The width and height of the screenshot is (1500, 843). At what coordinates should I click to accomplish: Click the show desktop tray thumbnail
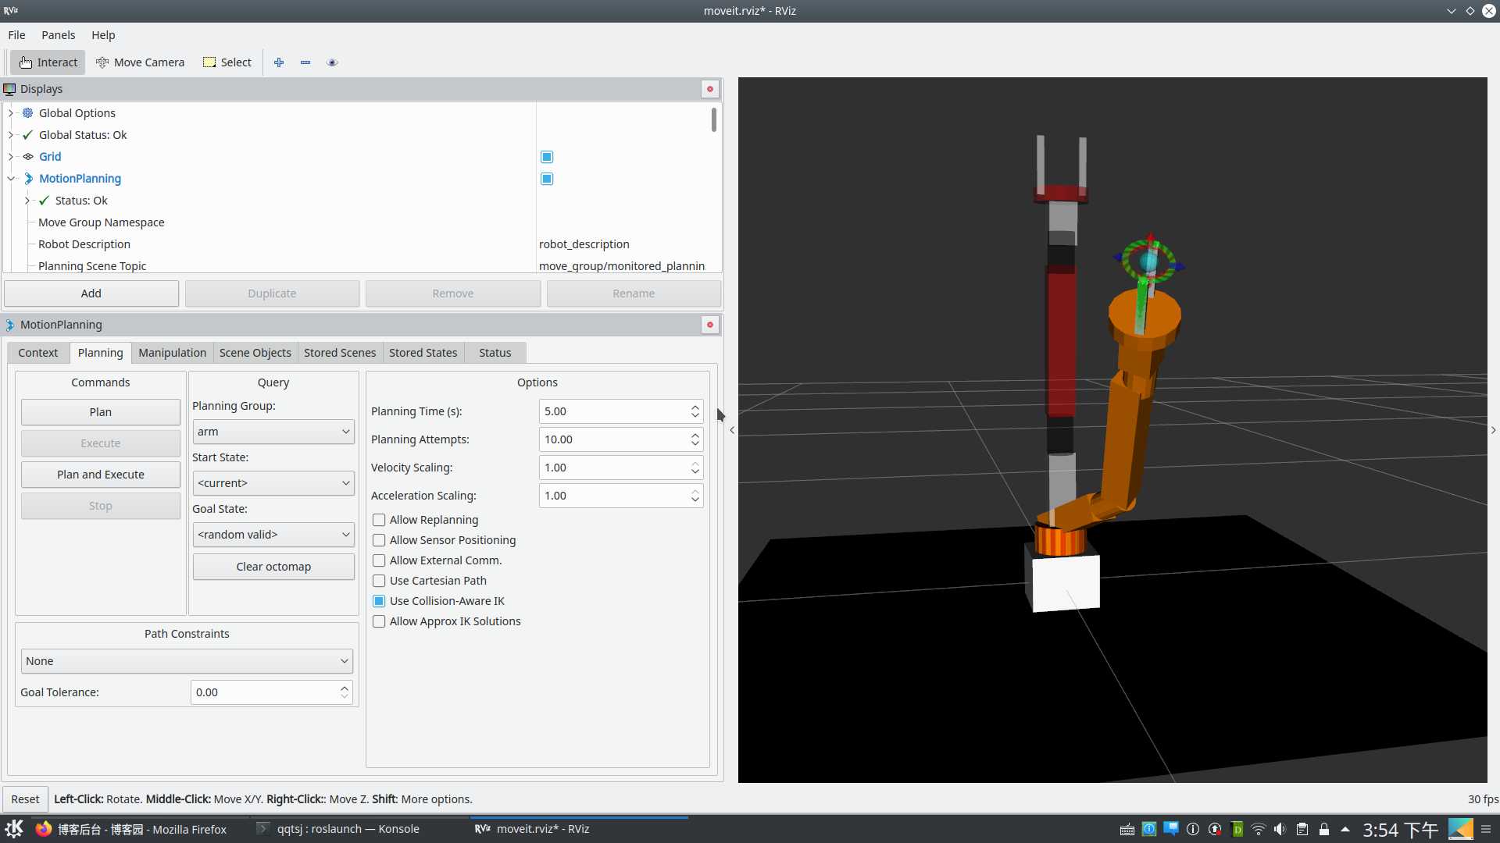[1460, 829]
